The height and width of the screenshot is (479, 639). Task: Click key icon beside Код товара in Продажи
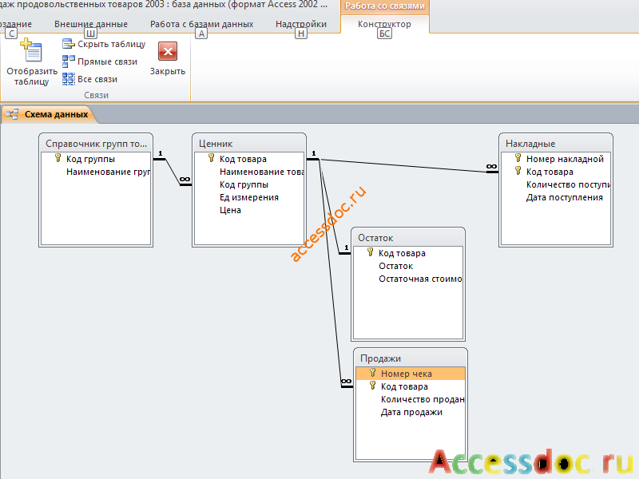(x=372, y=386)
